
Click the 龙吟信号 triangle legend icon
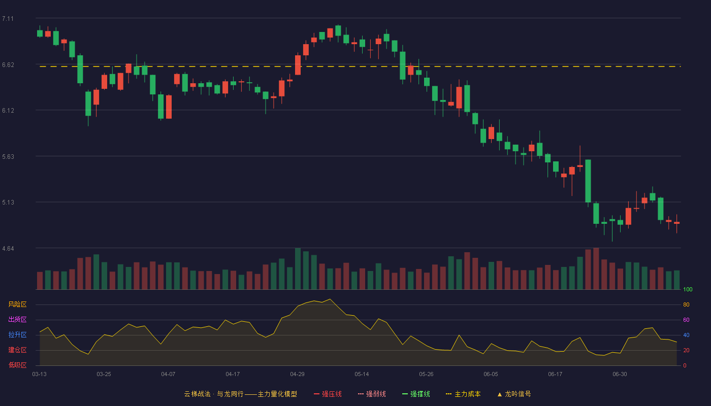(500, 394)
